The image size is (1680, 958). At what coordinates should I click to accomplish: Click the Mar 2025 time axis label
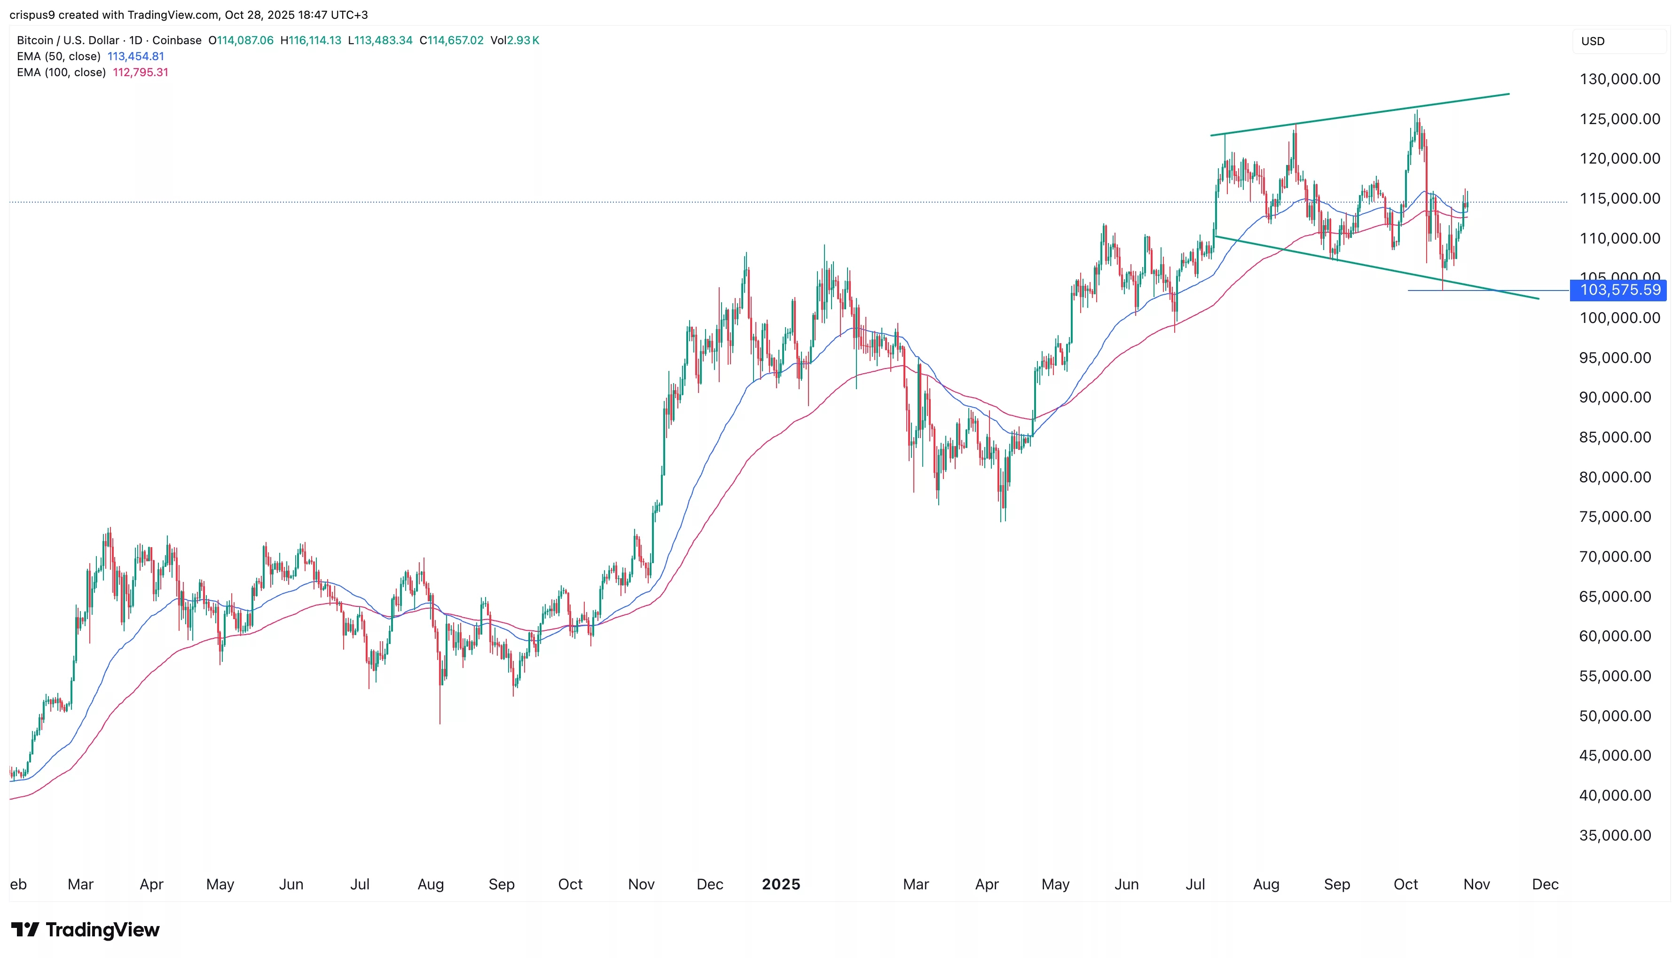coord(915,884)
